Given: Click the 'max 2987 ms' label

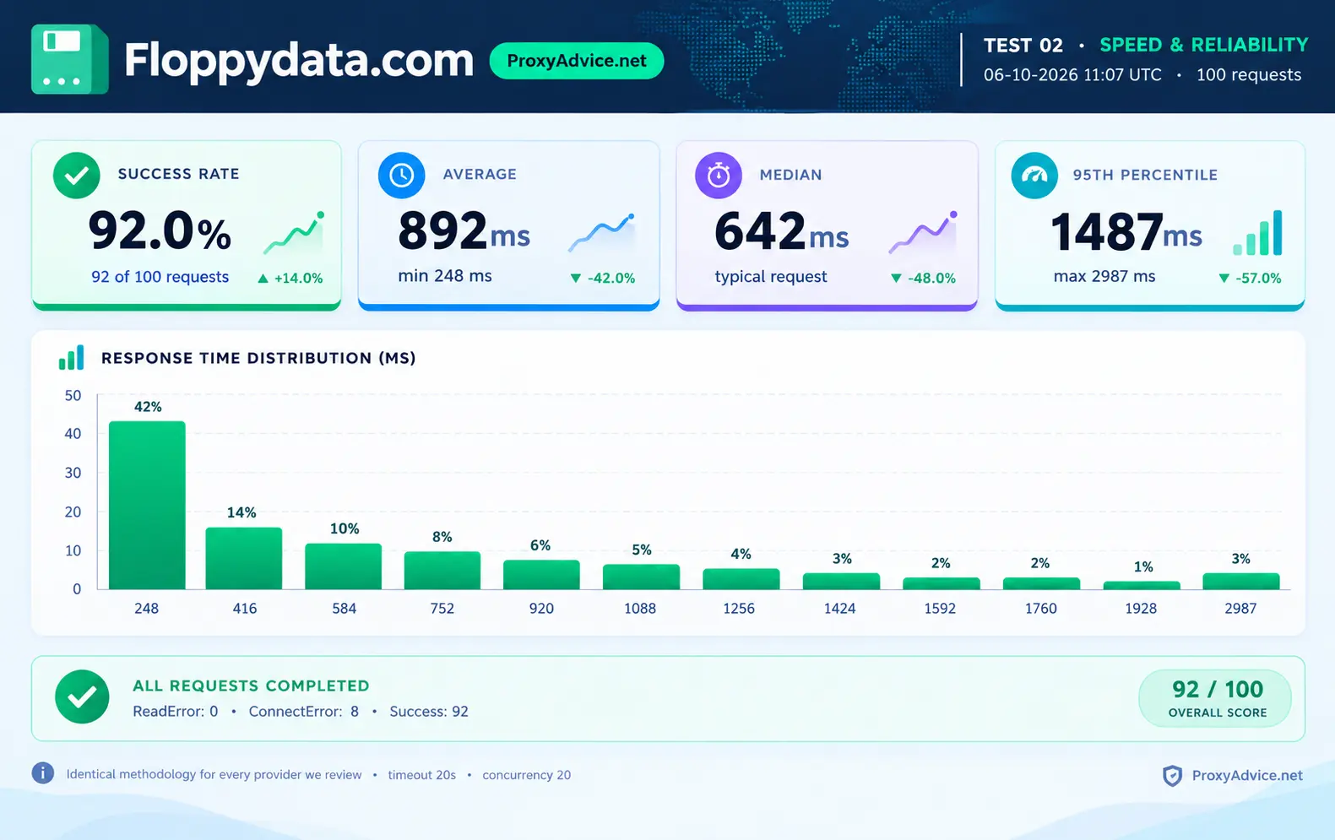Looking at the screenshot, I should click(1104, 276).
